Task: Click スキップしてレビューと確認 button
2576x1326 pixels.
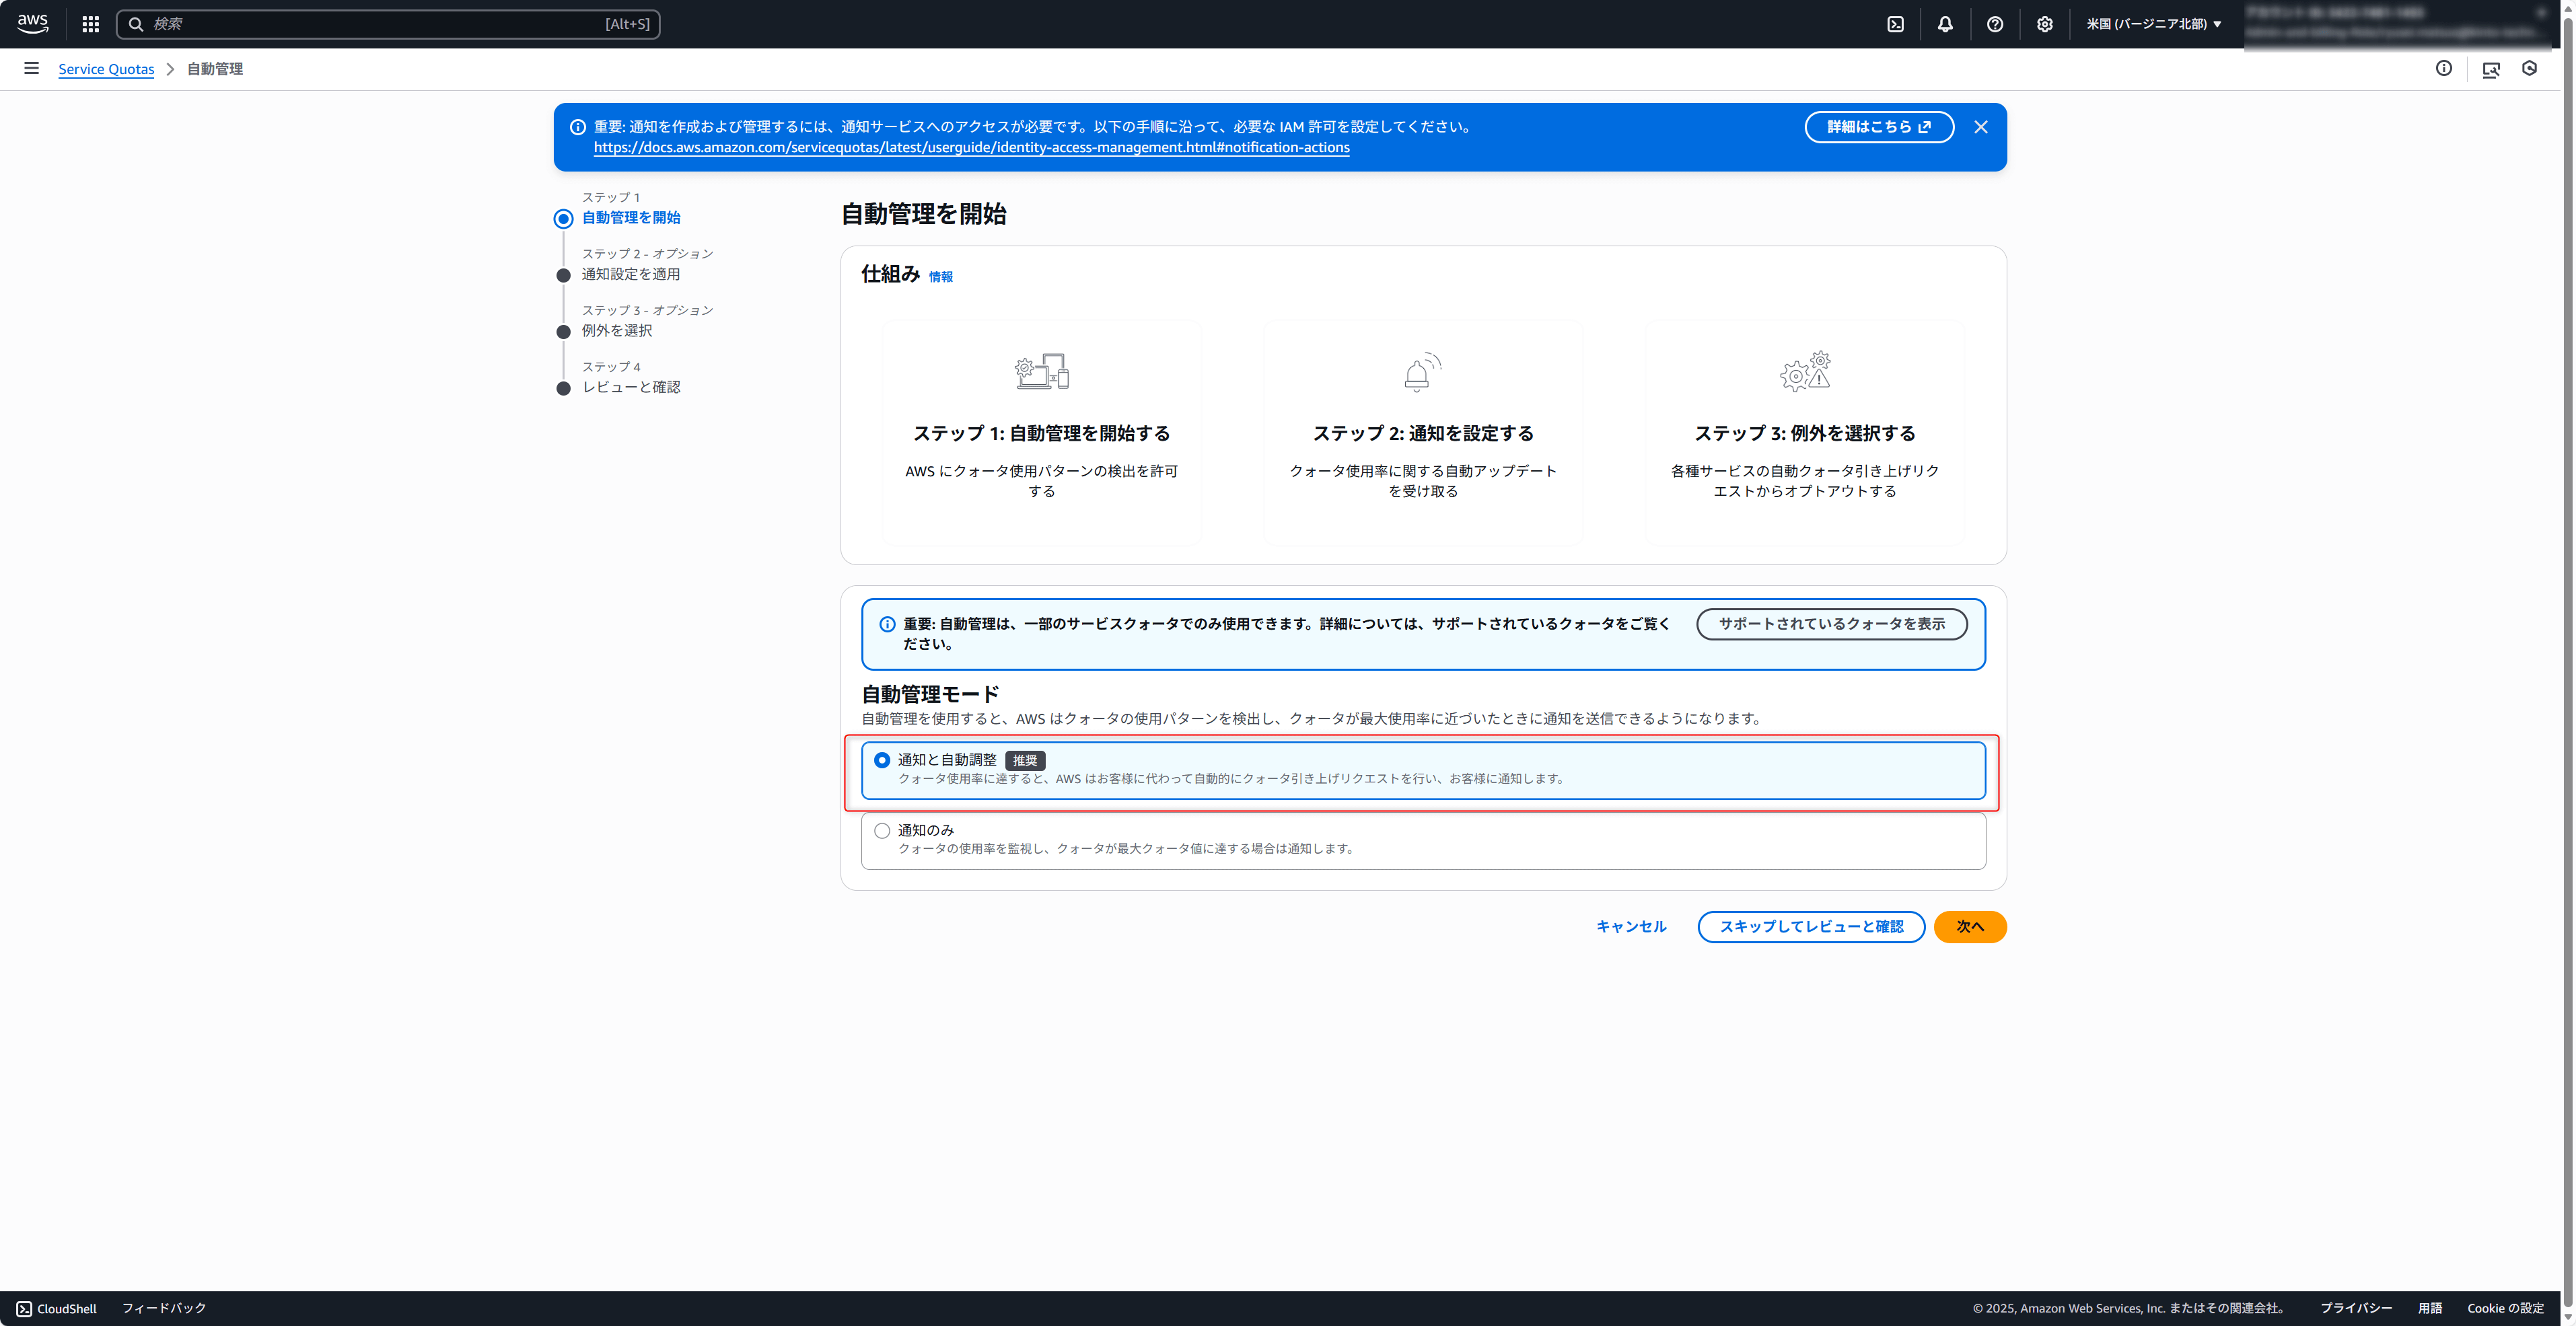Action: [x=1811, y=926]
